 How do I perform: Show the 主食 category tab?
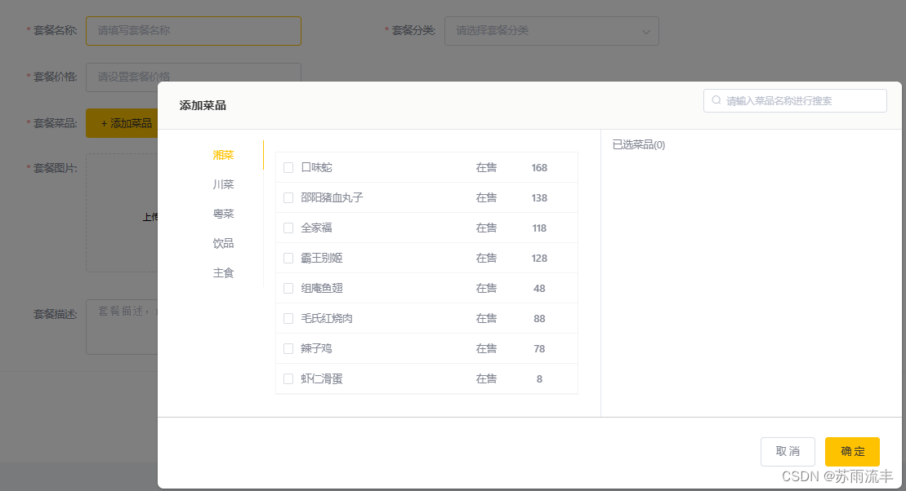[224, 272]
